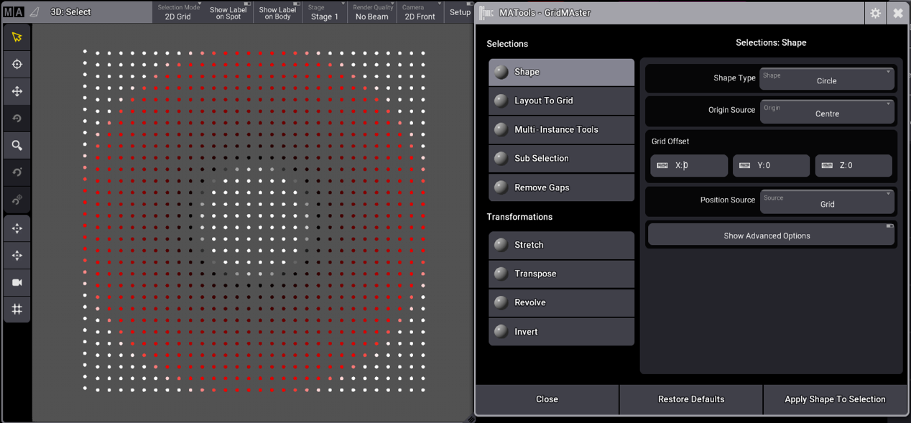911x423 pixels.
Task: Select Stretch transformation
Action: (x=561, y=245)
